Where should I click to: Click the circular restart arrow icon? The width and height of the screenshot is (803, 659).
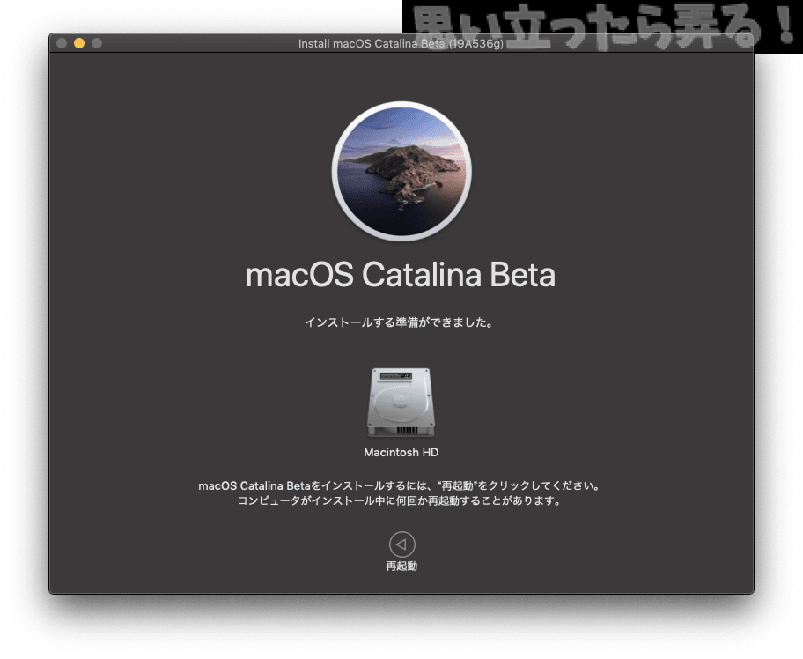tap(402, 544)
